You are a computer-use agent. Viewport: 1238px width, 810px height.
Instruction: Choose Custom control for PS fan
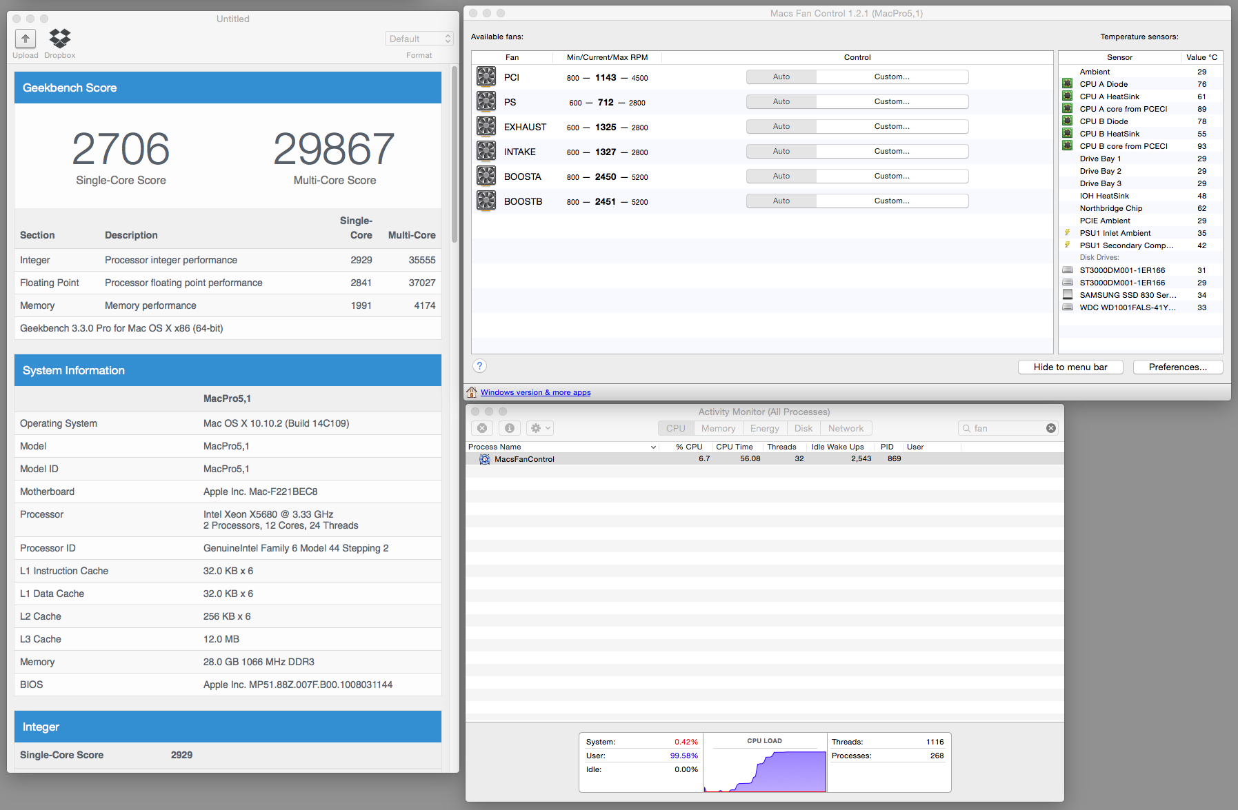pyautogui.click(x=892, y=101)
